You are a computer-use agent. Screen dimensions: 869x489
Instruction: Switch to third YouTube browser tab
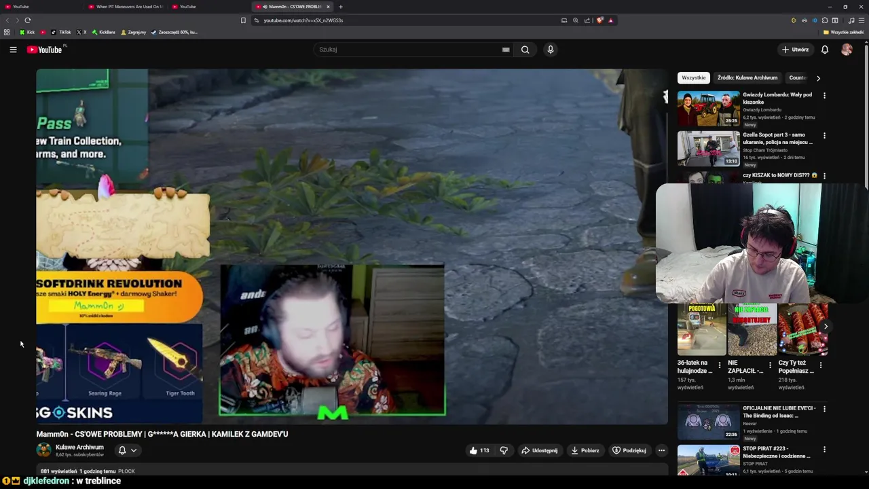pos(208,7)
